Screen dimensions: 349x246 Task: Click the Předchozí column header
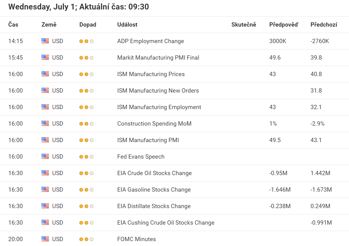(x=324, y=25)
